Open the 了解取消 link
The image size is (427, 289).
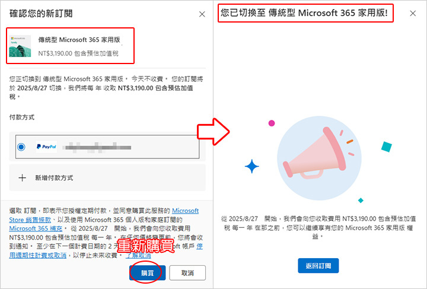138,255
